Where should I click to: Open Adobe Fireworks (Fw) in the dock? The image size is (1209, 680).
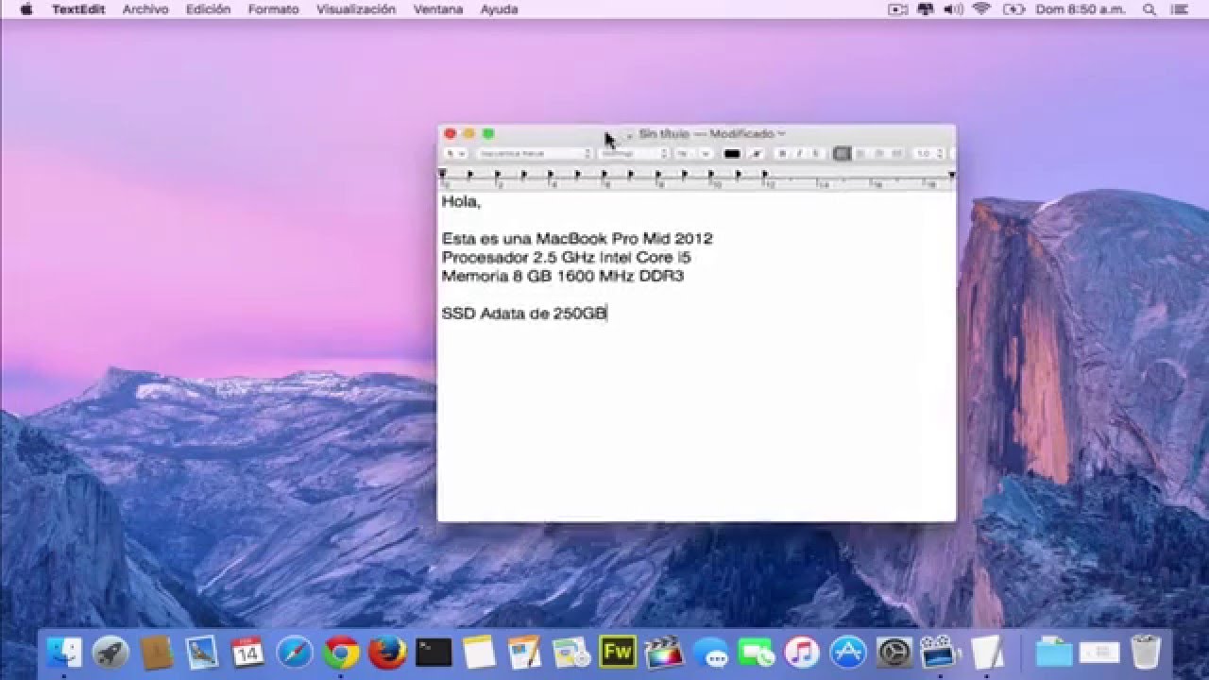[617, 652]
